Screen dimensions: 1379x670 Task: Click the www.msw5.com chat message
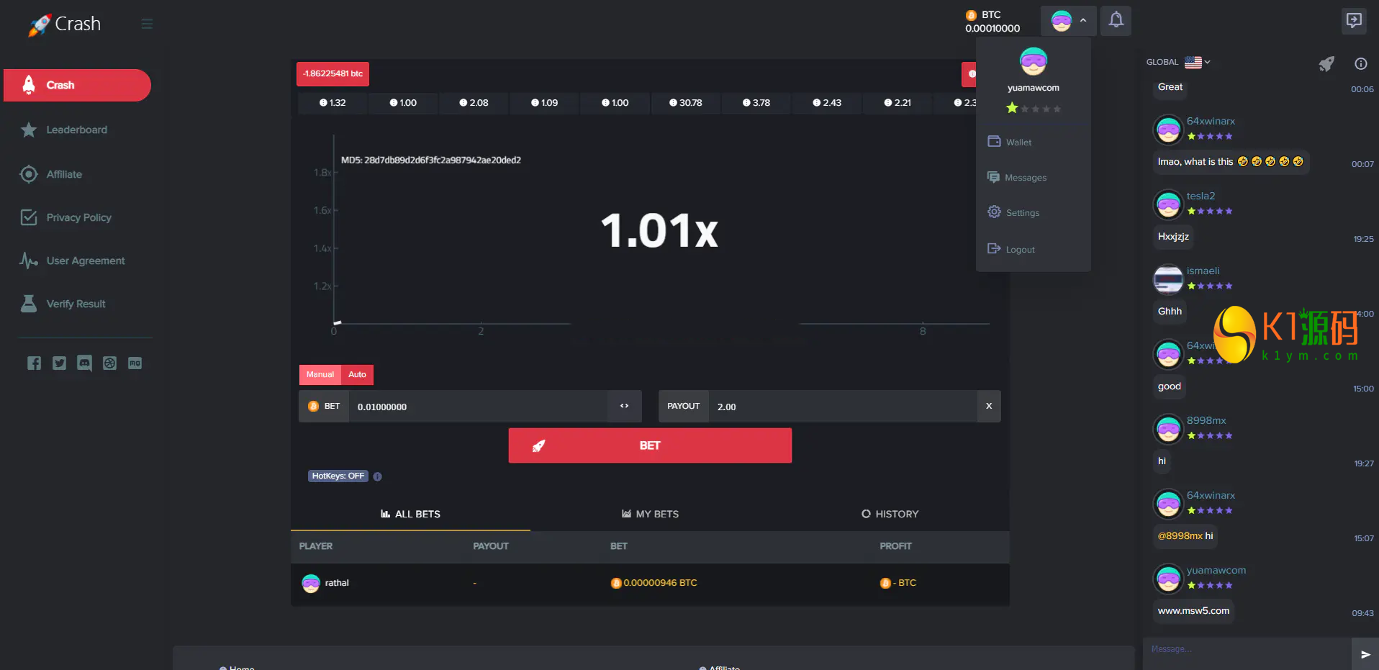tap(1193, 611)
